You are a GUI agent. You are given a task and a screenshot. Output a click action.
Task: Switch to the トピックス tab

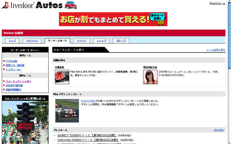[x=32, y=41]
